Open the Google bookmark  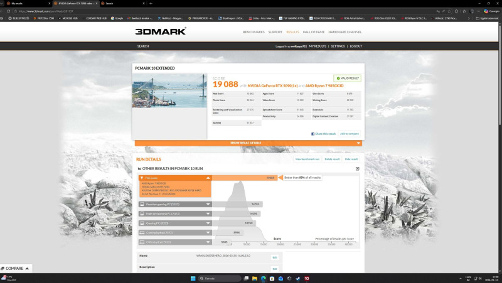click(x=117, y=18)
